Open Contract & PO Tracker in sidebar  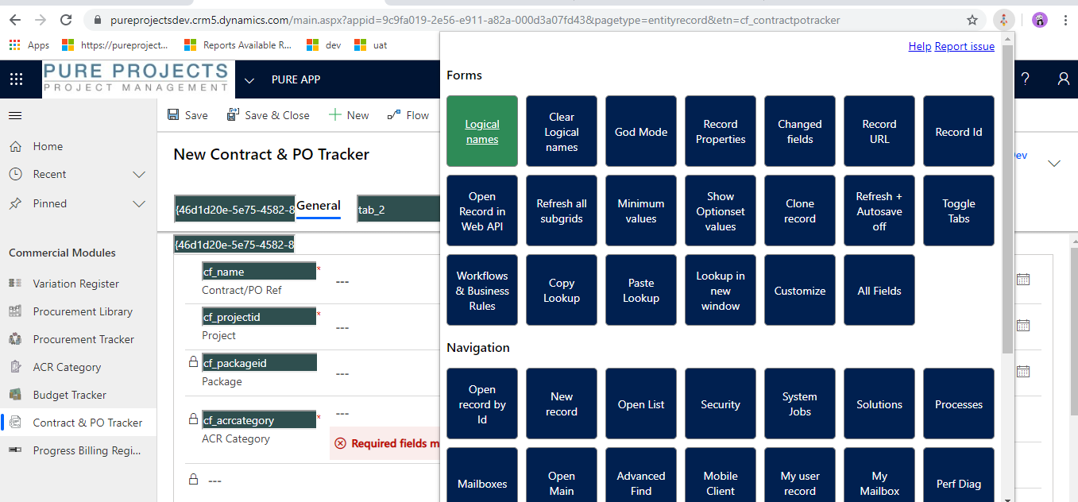78,423
